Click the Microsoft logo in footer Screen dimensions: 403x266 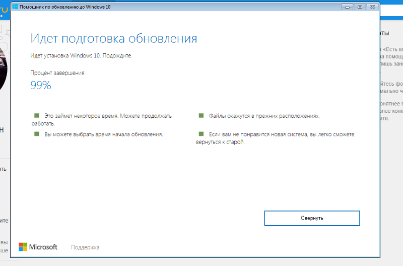tap(38, 247)
